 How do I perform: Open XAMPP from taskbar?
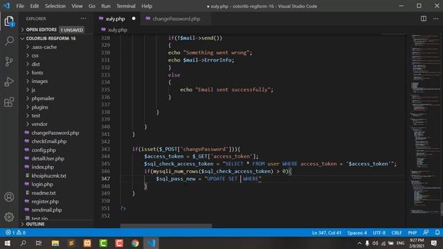[x=87, y=243]
